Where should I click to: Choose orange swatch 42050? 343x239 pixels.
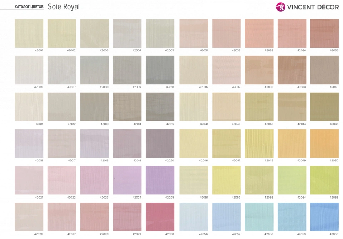coord(324,144)
